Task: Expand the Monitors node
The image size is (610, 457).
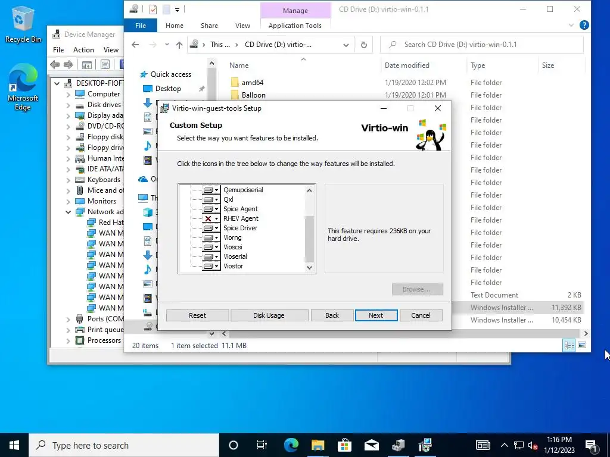Action: pyautogui.click(x=68, y=201)
